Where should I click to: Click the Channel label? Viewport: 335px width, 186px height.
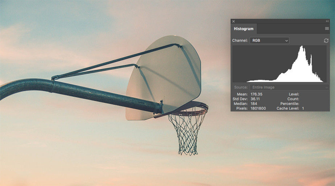click(240, 41)
